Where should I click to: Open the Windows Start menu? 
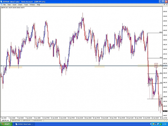tap(6, 124)
